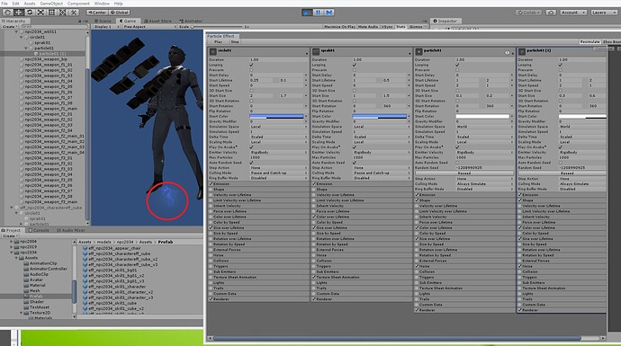Click the Pause button in toolbar
621x346 pixels.
tap(318, 13)
